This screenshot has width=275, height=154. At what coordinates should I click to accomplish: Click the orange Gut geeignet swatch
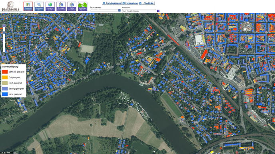point(5,77)
